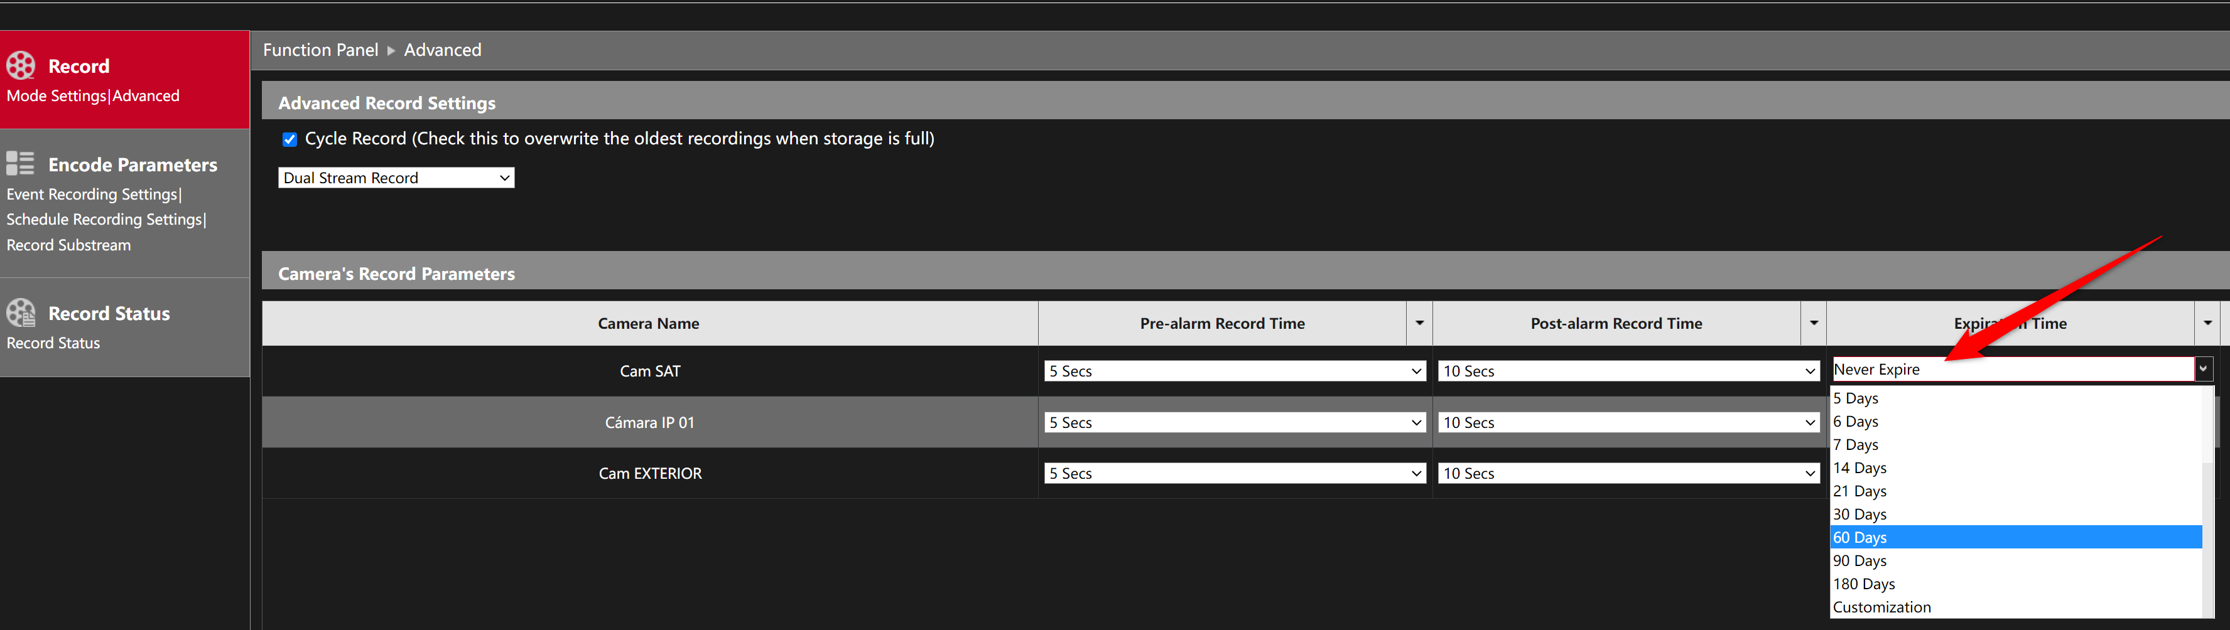Screen dimensions: 2230x630
Task: Open Mode Settings link under Record
Action: (x=57, y=96)
